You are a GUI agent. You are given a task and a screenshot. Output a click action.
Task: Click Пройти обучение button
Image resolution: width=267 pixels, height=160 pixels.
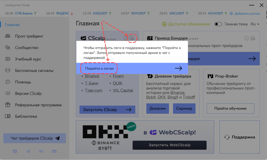[230, 108]
